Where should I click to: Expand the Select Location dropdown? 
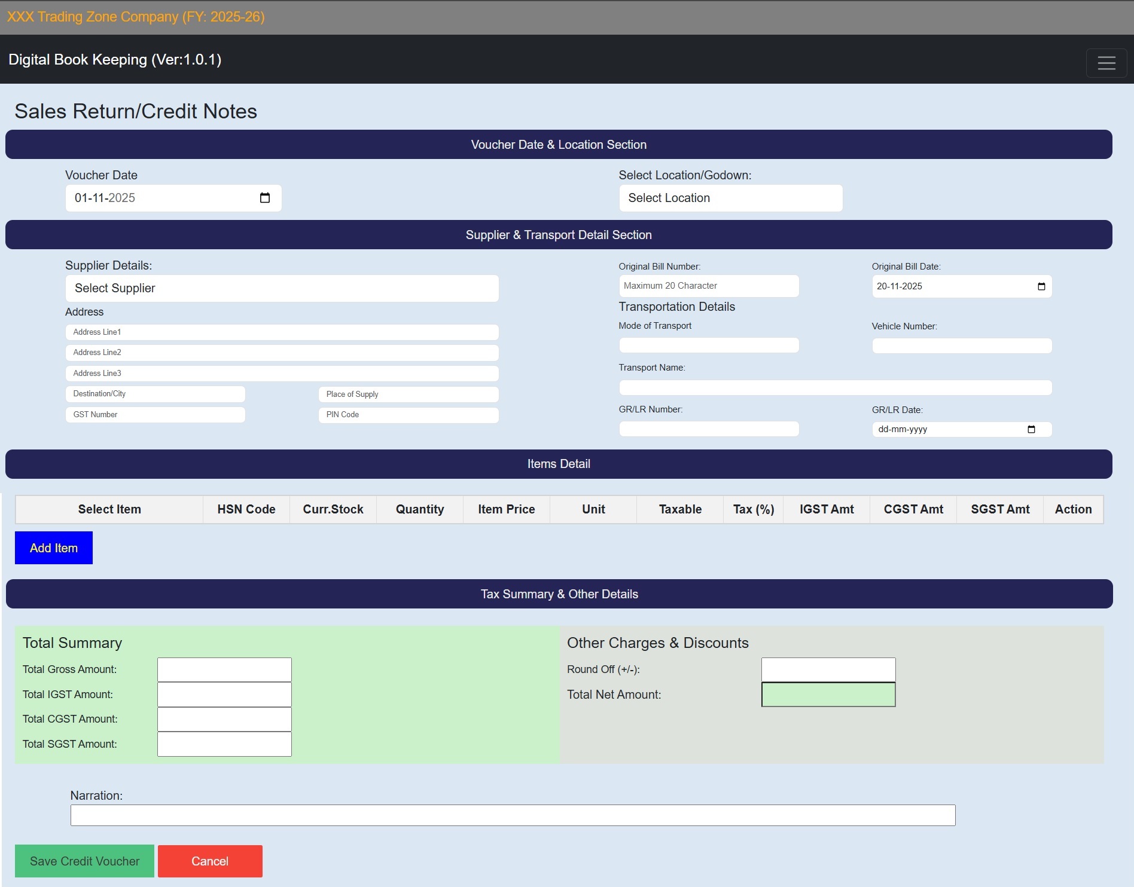pos(730,198)
